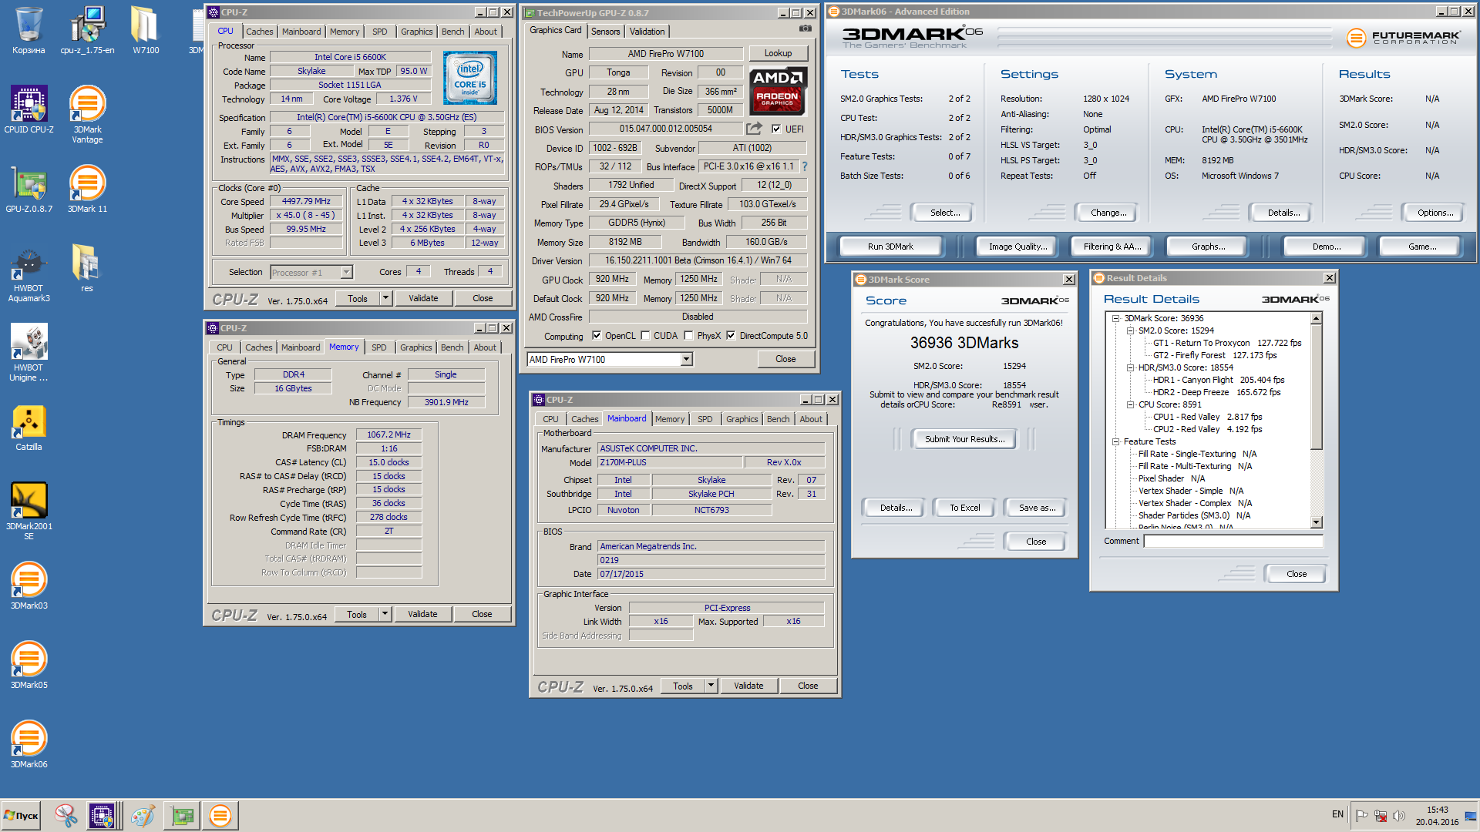The height and width of the screenshot is (832, 1480).
Task: Toggle the DirectCompute 5.0 checkbox
Action: (x=731, y=336)
